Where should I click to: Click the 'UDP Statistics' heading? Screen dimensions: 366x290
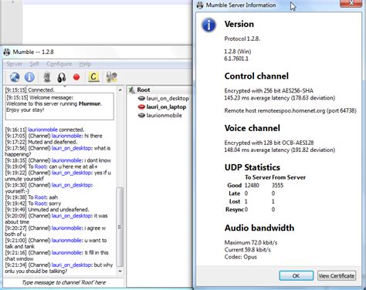pyautogui.click(x=252, y=167)
